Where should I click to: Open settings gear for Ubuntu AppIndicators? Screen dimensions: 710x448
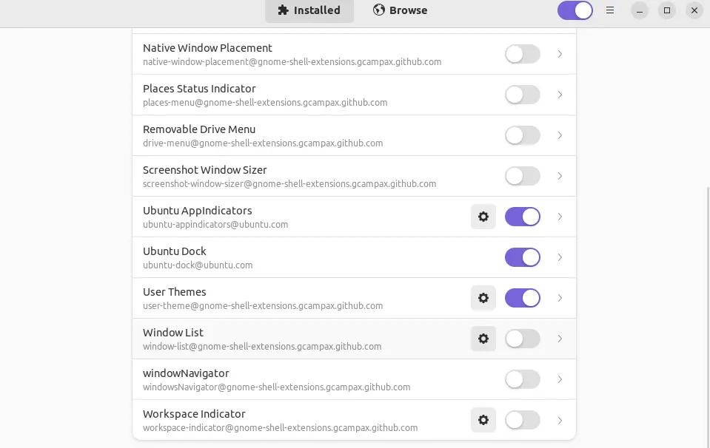[x=483, y=217]
